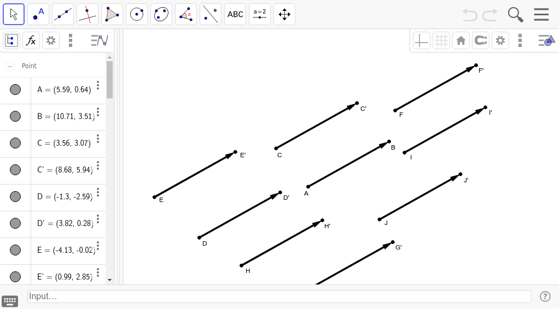Viewport: 560px width, 309px height.
Task: Select the row E = (-4.13, -0.02)
Action: pos(53,251)
